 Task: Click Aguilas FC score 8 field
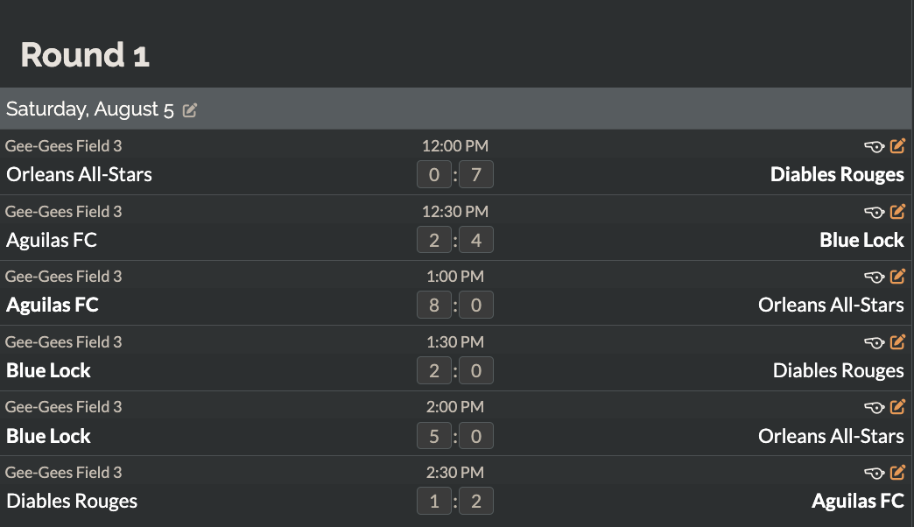pos(434,305)
